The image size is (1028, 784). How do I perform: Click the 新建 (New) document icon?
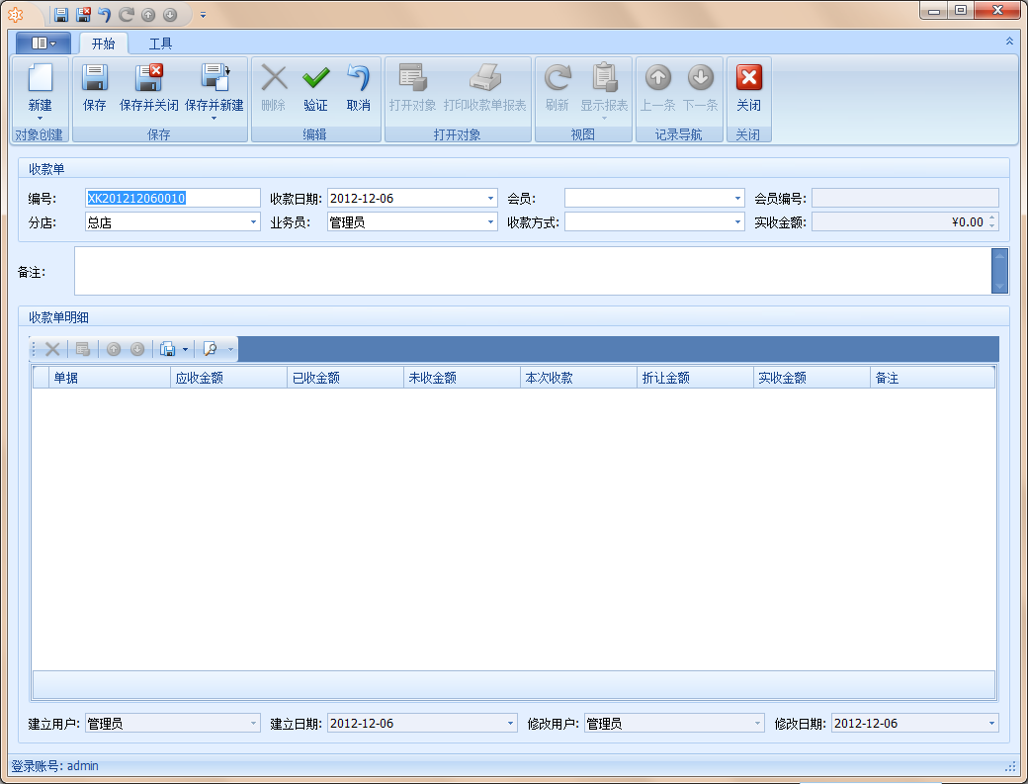40,77
